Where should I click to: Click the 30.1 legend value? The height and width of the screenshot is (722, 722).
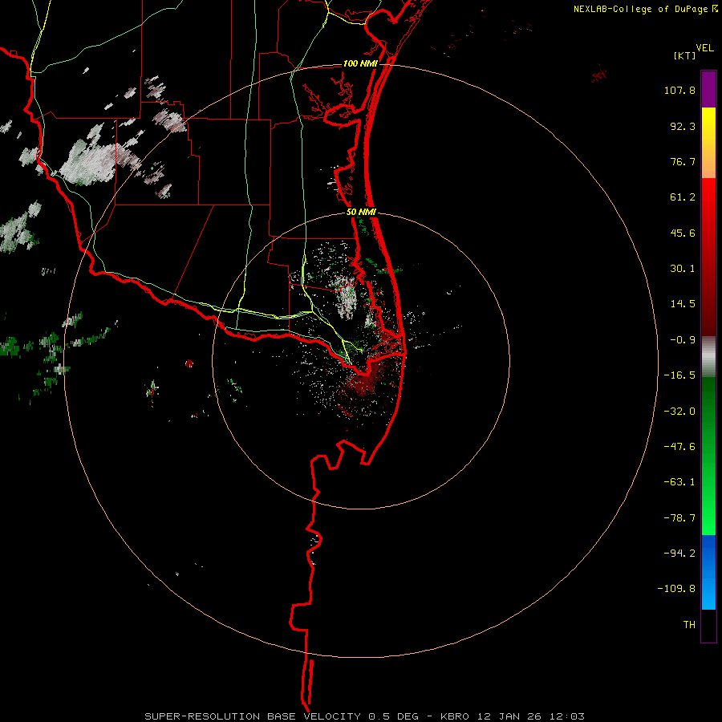(x=683, y=269)
